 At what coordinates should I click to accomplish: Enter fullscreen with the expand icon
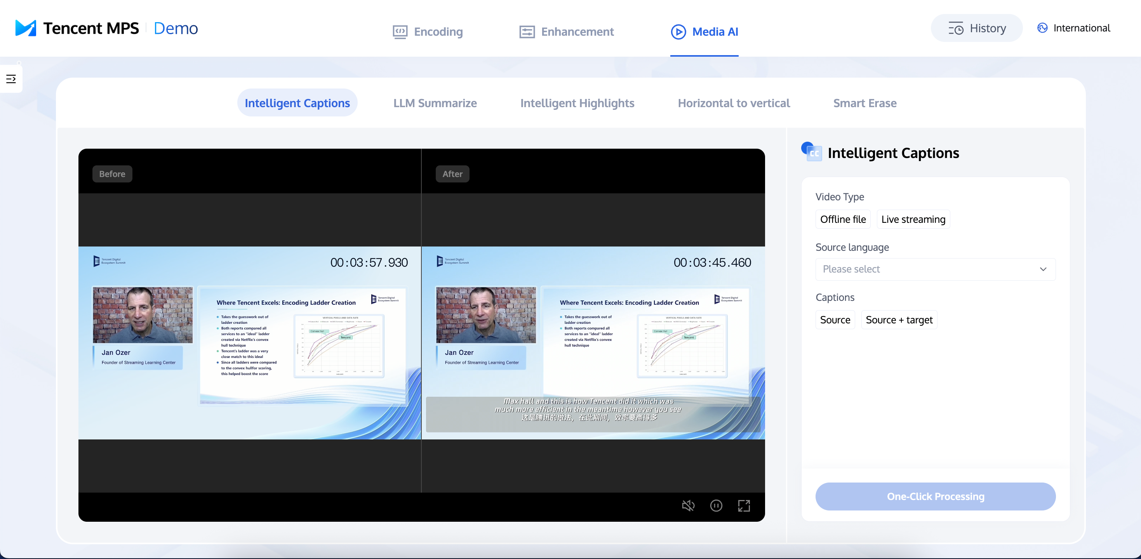(x=744, y=505)
